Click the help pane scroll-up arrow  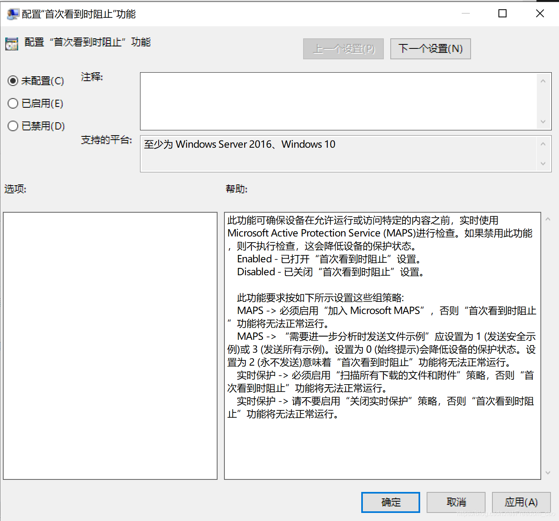[x=548, y=219]
